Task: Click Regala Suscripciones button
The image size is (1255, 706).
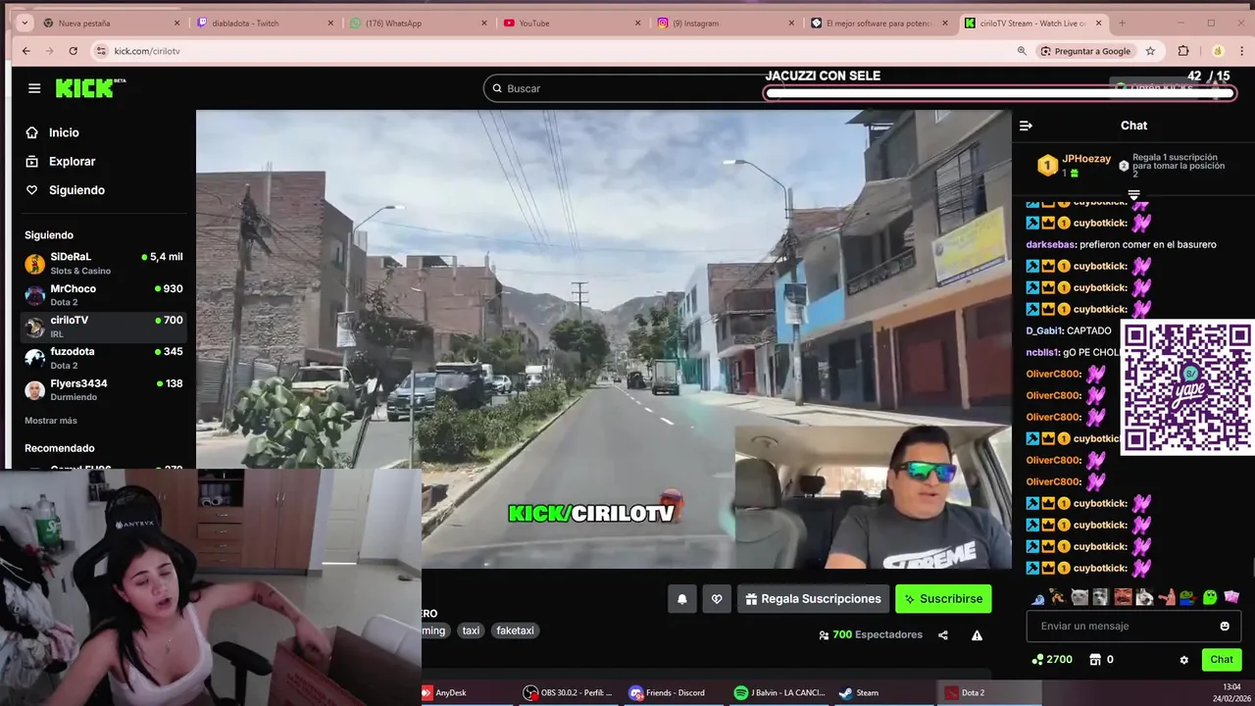Action: pyautogui.click(x=813, y=599)
